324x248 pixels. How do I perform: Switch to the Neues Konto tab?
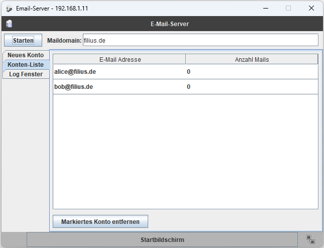26,55
